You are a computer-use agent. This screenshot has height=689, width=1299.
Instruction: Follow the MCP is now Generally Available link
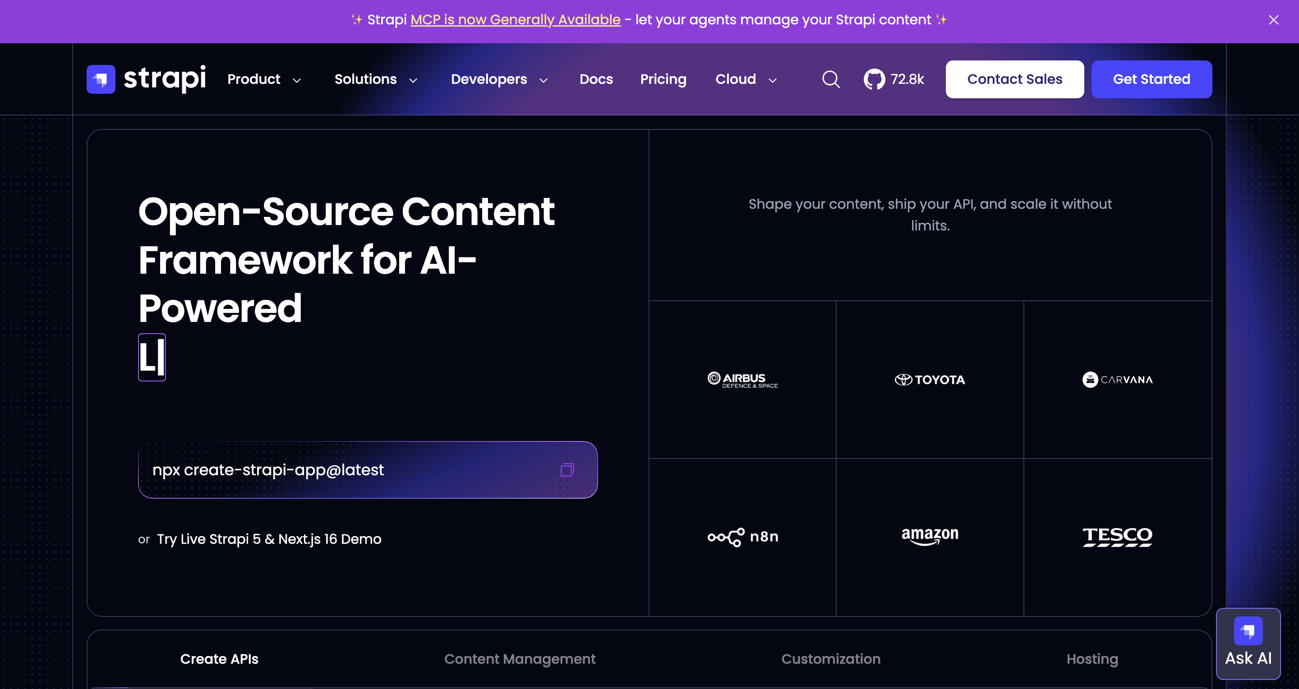[516, 20]
